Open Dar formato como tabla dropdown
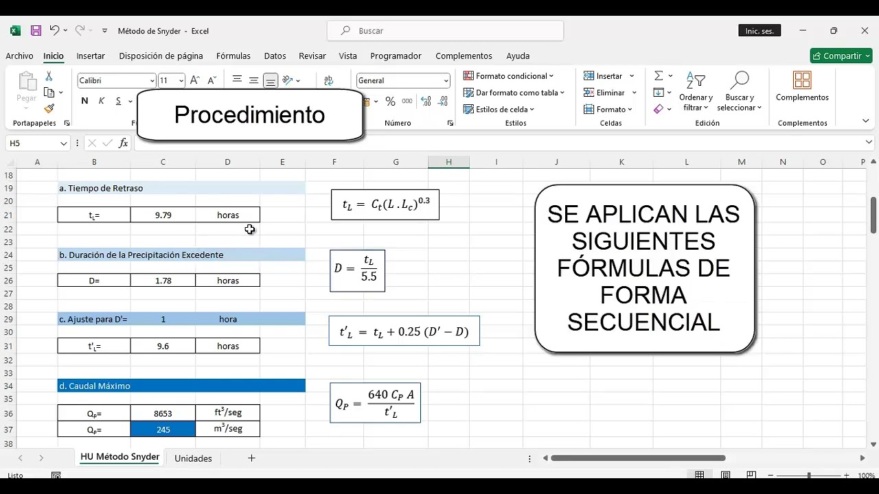879x494 pixels. click(x=514, y=93)
